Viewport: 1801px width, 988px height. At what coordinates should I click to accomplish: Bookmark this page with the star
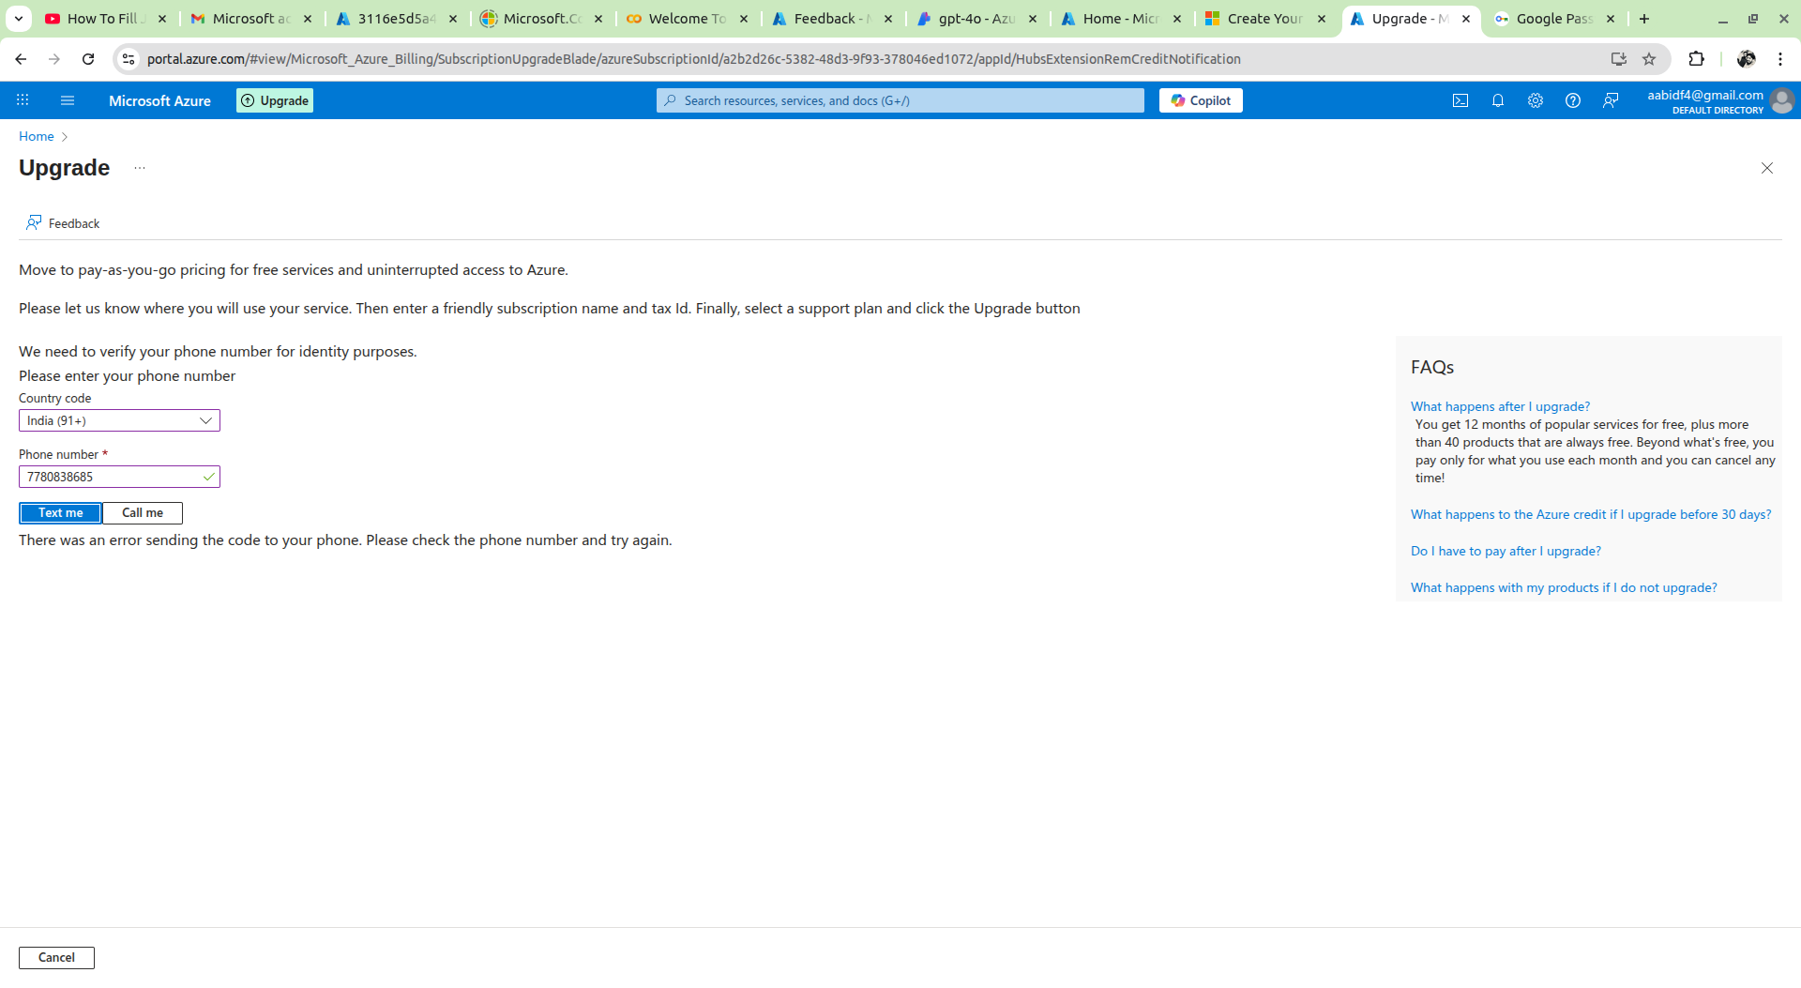click(1649, 59)
